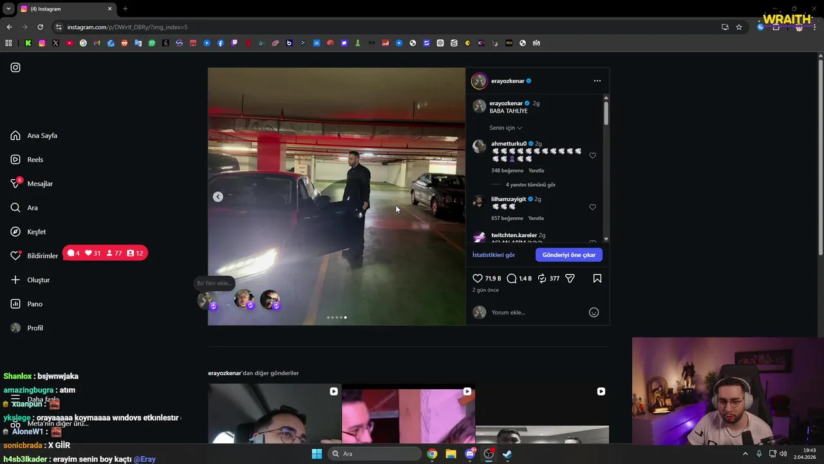Bookmark this page with star icon

tap(739, 27)
